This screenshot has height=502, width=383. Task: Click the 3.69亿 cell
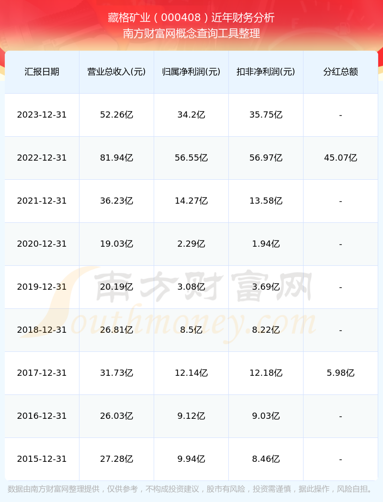(266, 287)
